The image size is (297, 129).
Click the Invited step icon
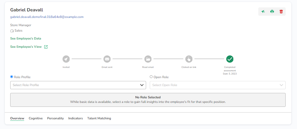tap(66, 59)
